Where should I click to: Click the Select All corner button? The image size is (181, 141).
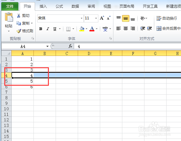coord(6,53)
